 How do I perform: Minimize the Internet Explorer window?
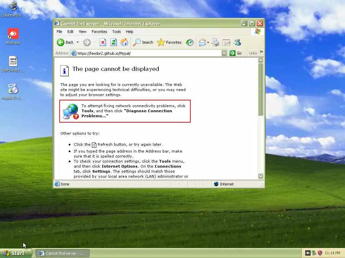(x=244, y=23)
